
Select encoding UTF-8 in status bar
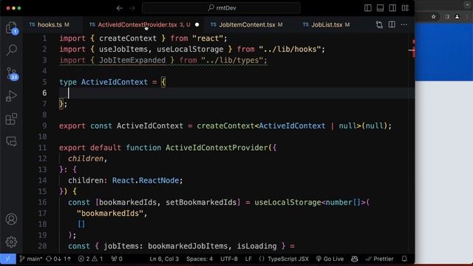point(229,259)
